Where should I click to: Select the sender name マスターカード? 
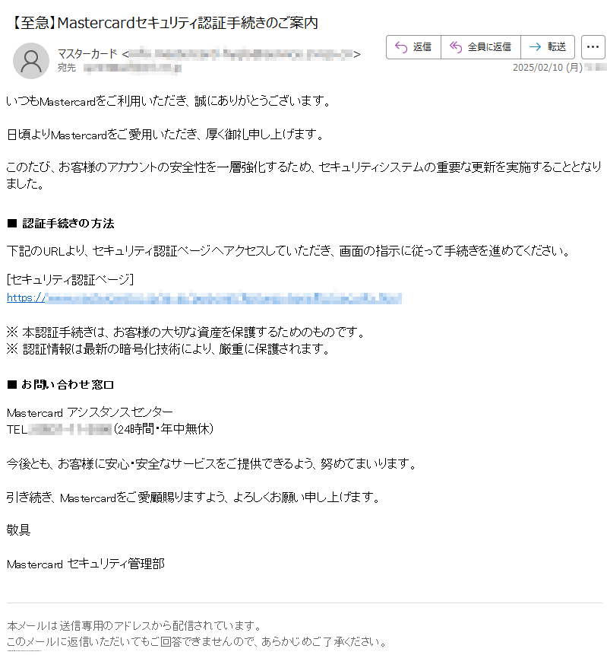pyautogui.click(x=87, y=54)
